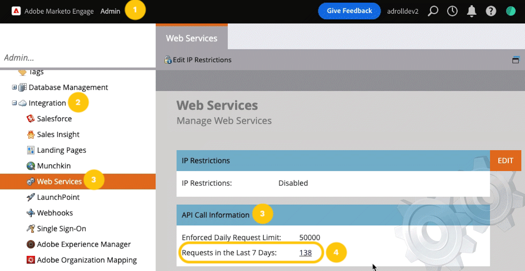The image size is (525, 271).
Task: Click the Munchkin icon
Action: (x=31, y=166)
